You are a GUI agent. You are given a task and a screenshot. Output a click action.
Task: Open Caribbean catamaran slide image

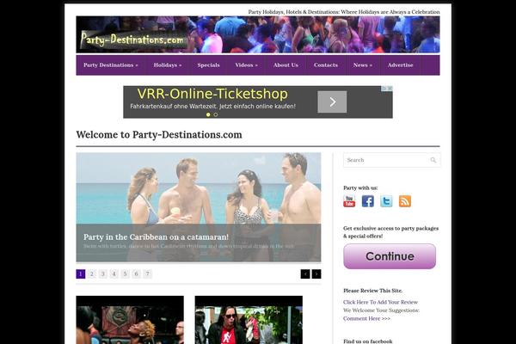click(199, 207)
